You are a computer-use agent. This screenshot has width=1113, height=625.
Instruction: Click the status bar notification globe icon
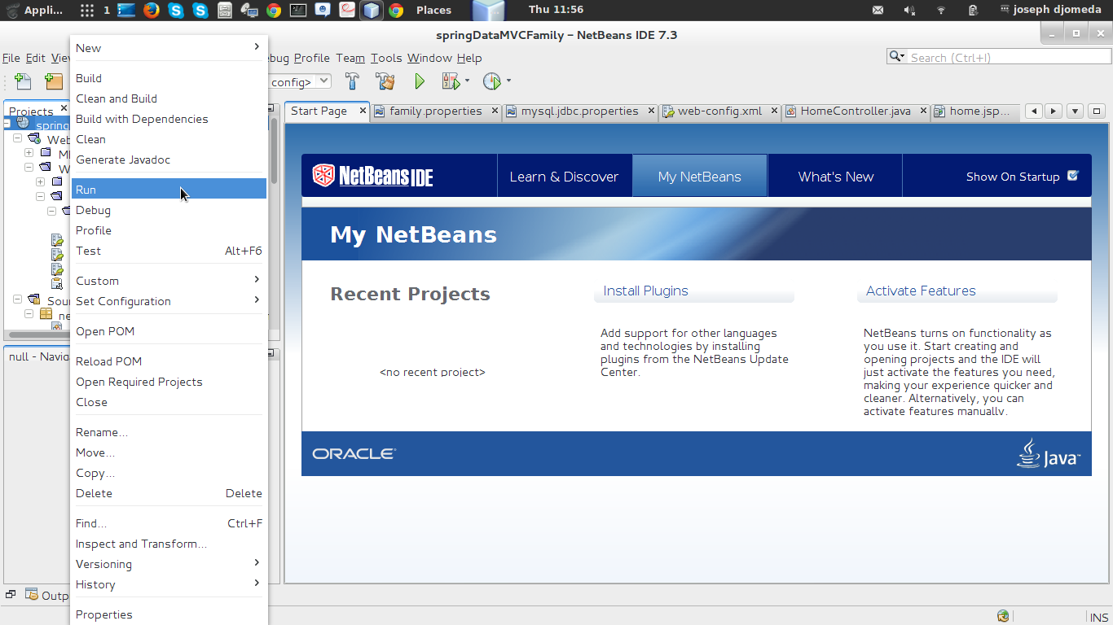(1003, 617)
